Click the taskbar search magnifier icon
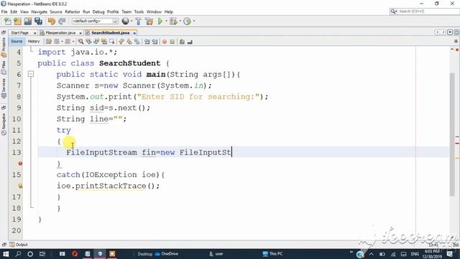The height and width of the screenshot is (259, 460). click(18, 254)
